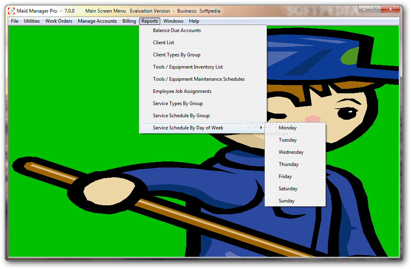Open Service Schedule By Group report
The image size is (411, 269).
(203, 116)
